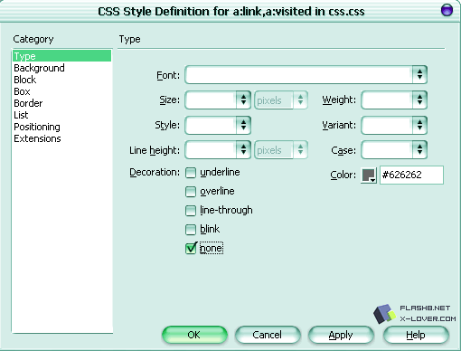Image resolution: width=461 pixels, height=351 pixels.
Task: Confirm with the OK button
Action: coord(194,335)
